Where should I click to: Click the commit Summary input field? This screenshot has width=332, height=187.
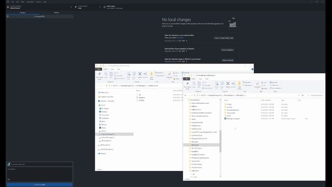(x=41, y=164)
